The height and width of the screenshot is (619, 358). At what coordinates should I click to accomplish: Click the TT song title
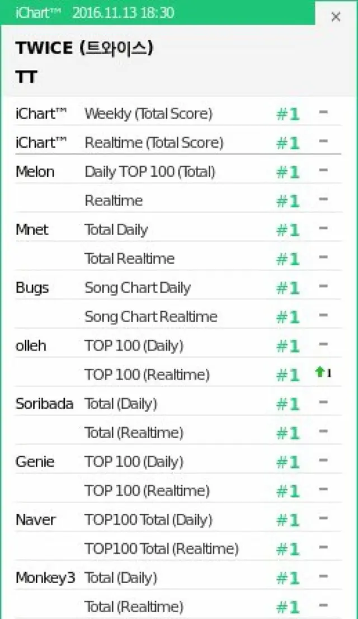(26, 77)
